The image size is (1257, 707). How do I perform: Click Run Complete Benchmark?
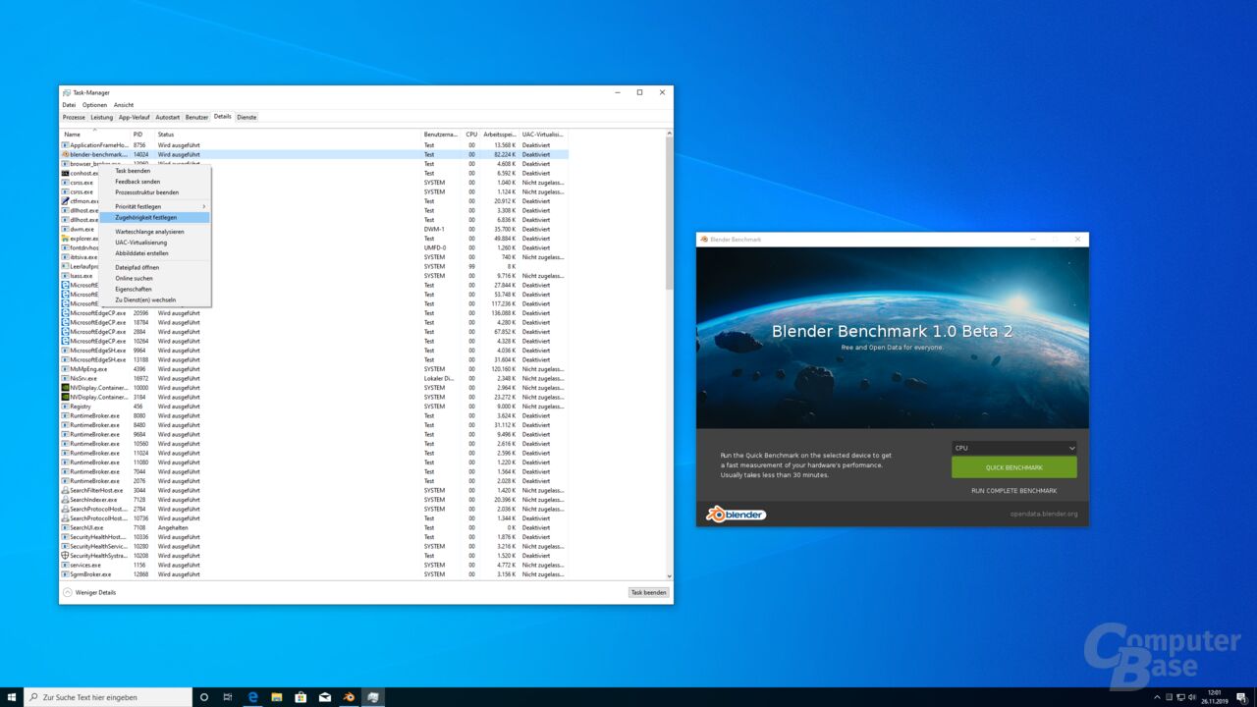[1013, 490]
